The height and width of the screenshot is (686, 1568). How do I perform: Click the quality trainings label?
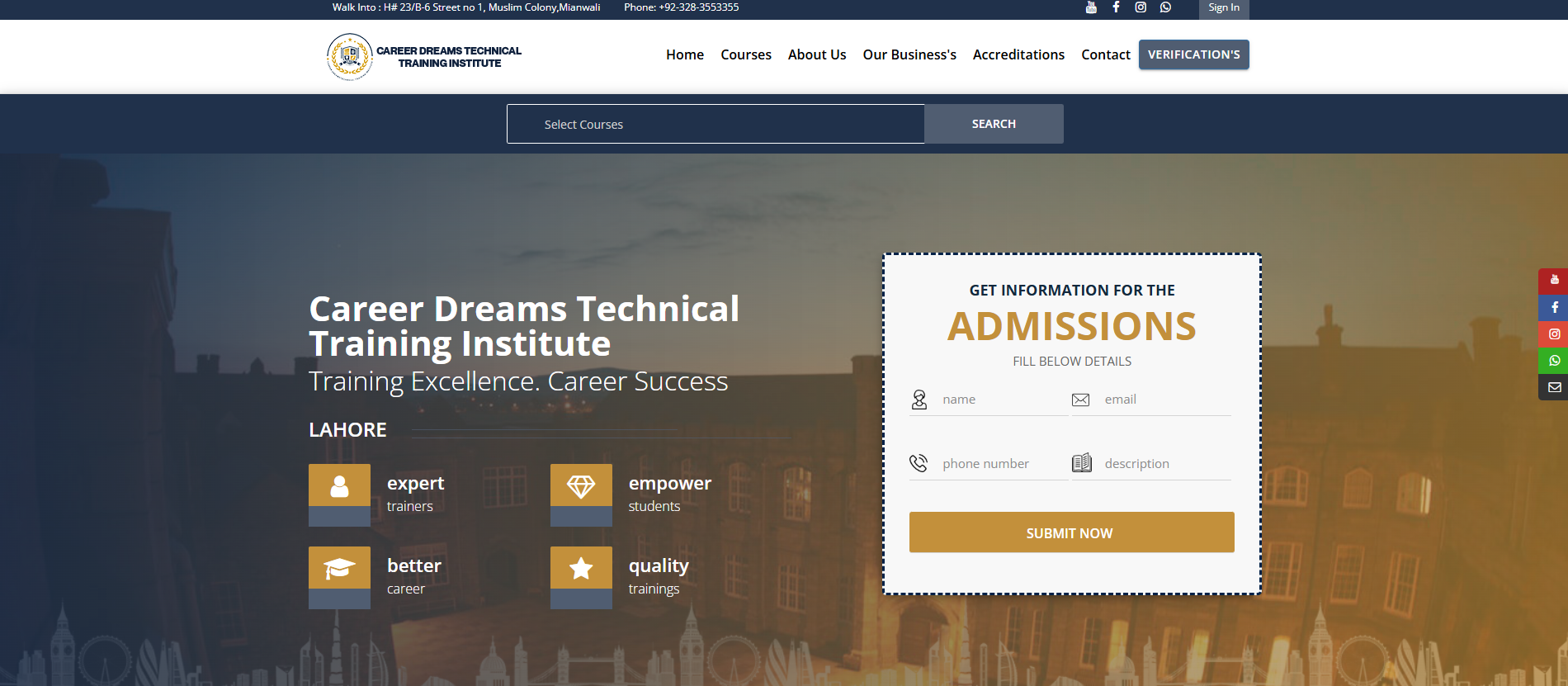point(659,576)
